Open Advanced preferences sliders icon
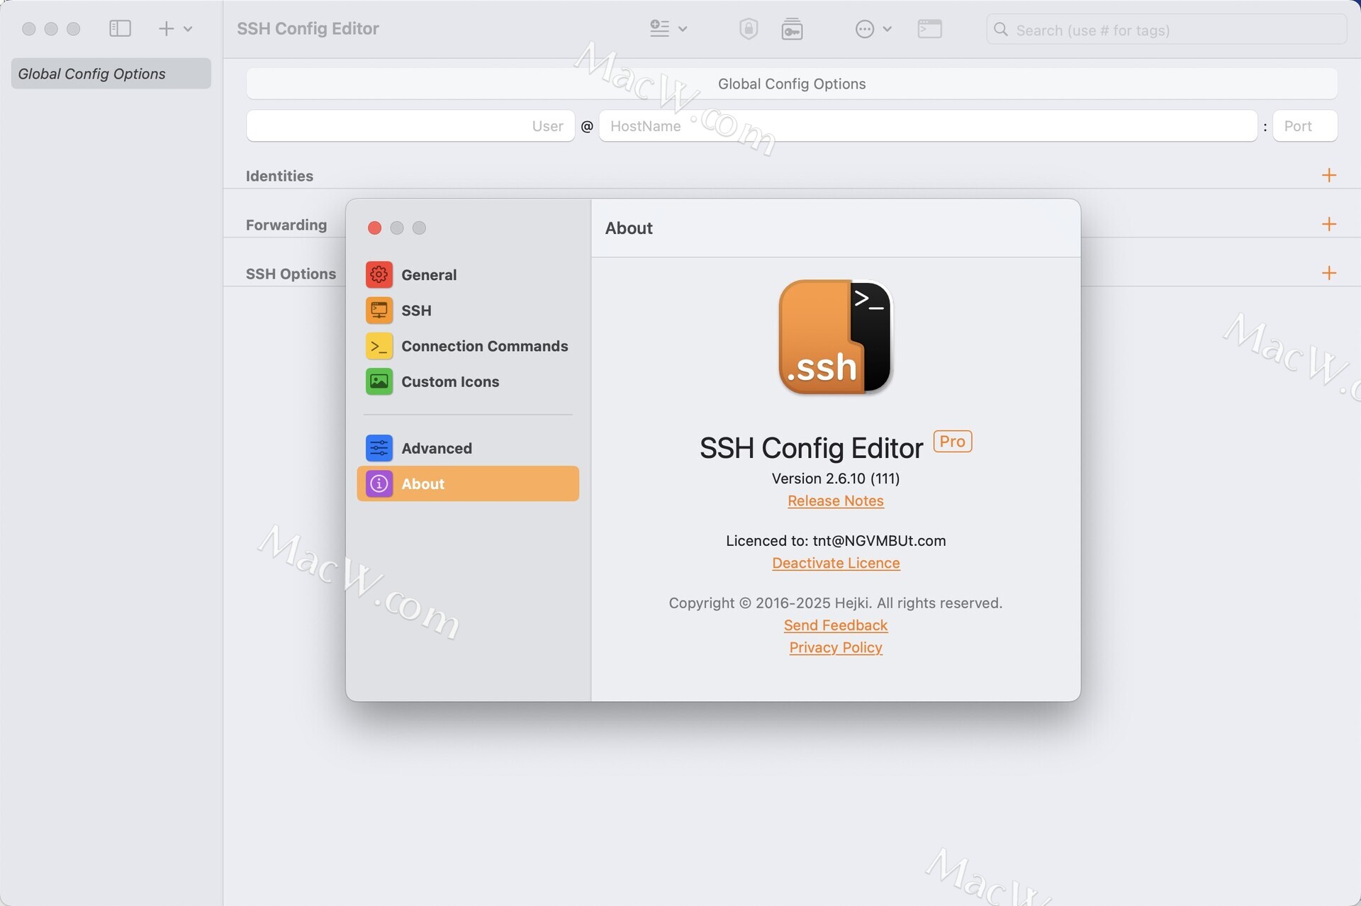1361x906 pixels. click(379, 448)
